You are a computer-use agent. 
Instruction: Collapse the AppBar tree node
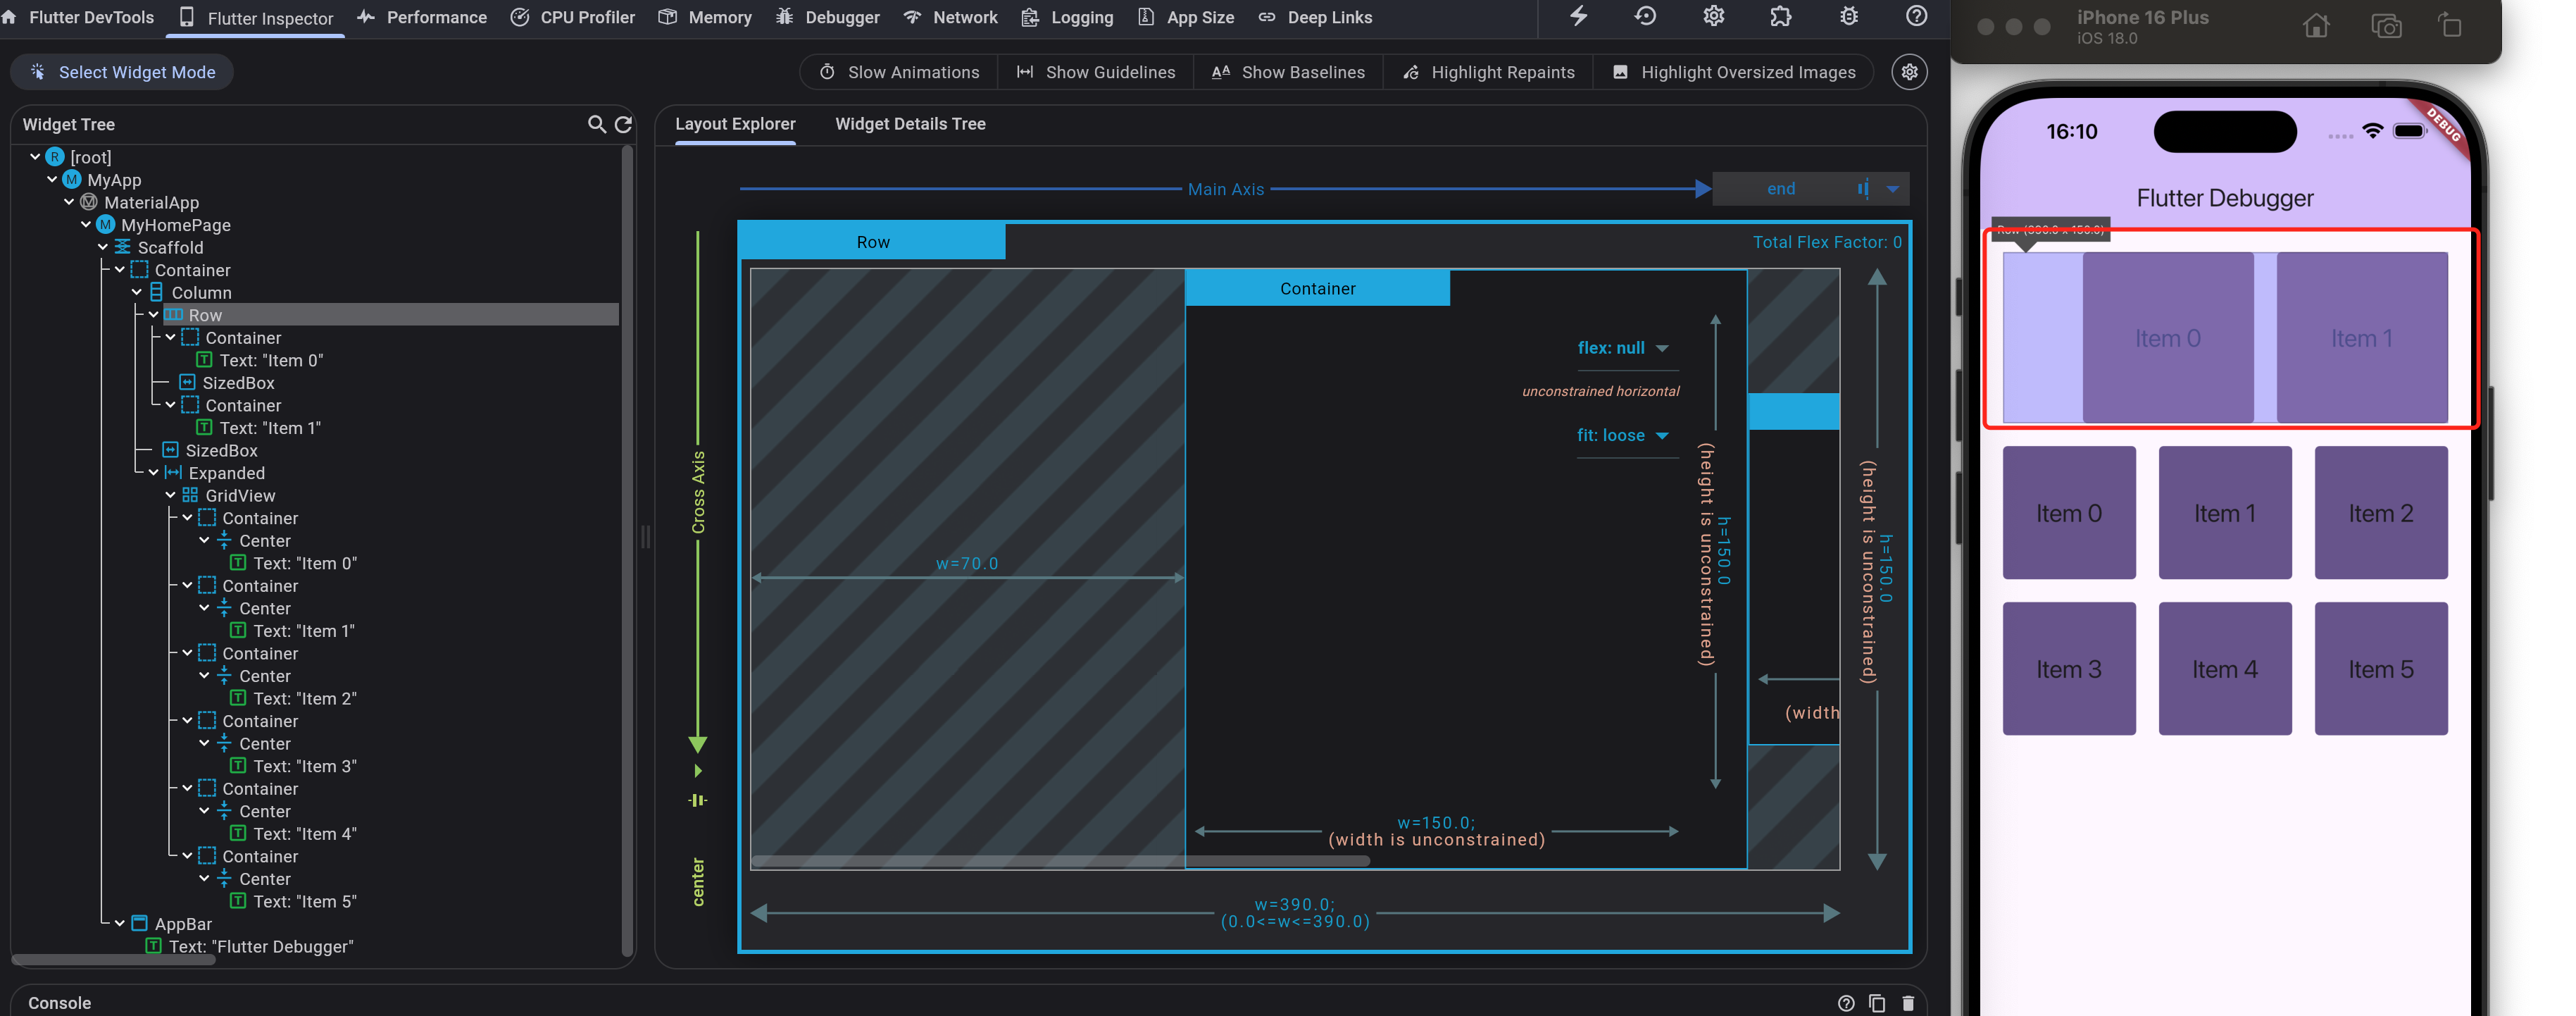120,924
